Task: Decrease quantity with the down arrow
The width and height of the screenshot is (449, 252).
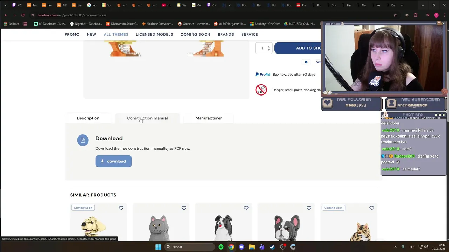Action: click(x=269, y=50)
